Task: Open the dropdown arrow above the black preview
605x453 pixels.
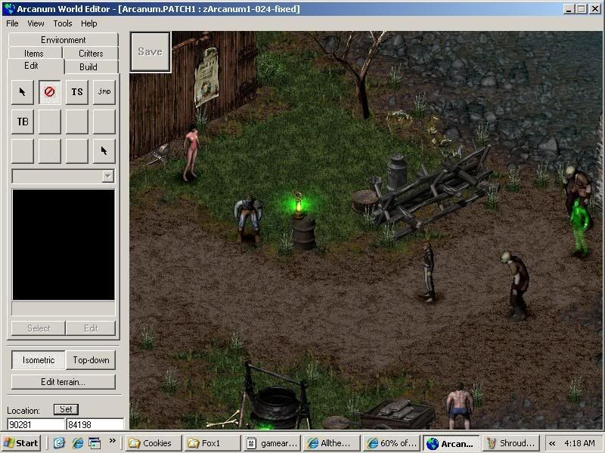Action: coord(108,177)
